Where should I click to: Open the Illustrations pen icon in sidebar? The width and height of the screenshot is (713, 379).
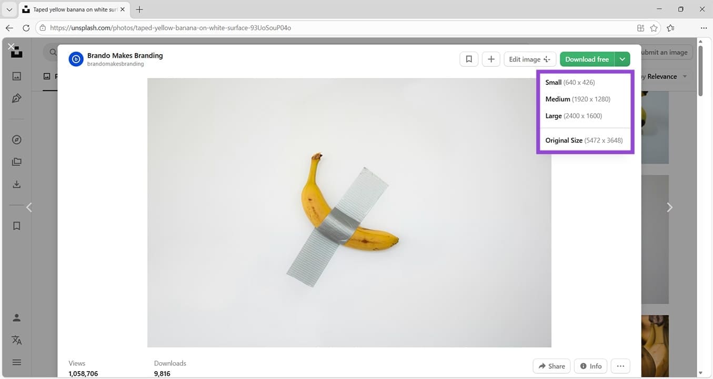(17, 98)
